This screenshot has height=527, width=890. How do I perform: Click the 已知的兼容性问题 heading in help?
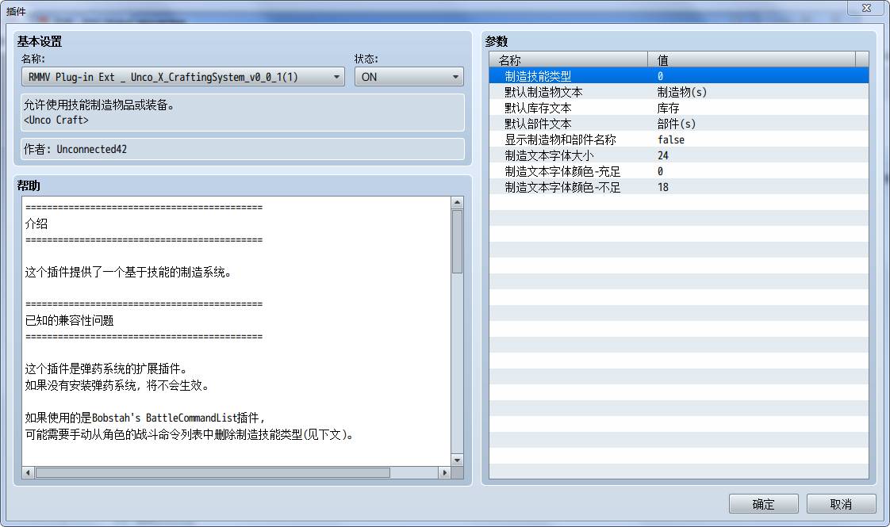[69, 320]
